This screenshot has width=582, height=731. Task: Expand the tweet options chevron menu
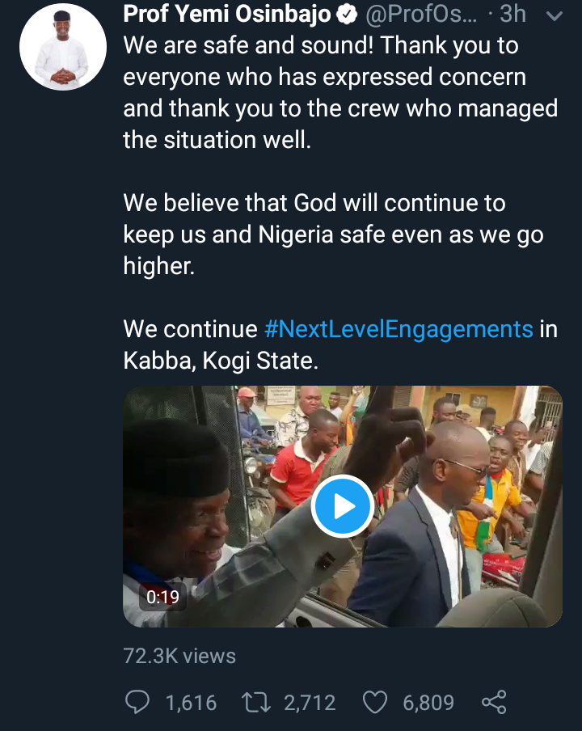click(556, 15)
